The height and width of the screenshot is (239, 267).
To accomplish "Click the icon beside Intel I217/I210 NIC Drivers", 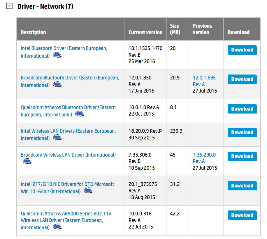I will point(88,191).
